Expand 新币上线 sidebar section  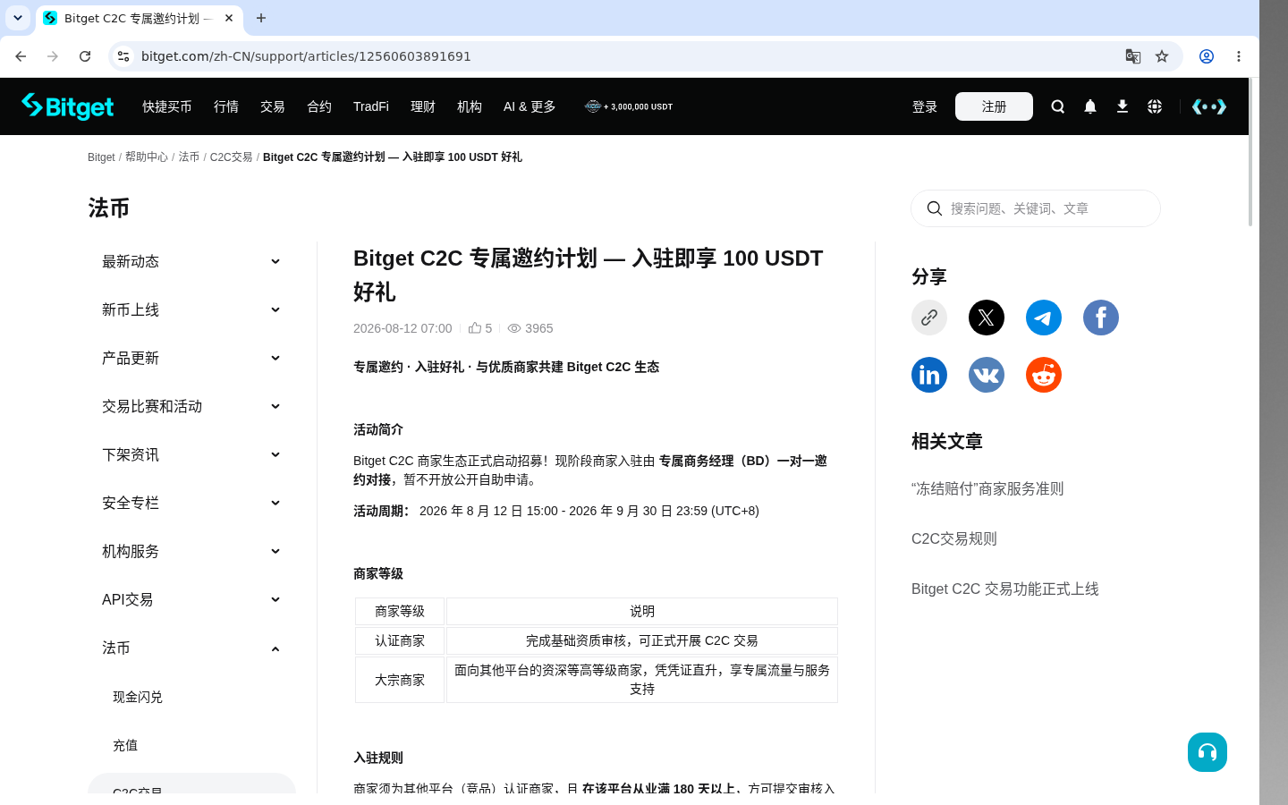[191, 309]
